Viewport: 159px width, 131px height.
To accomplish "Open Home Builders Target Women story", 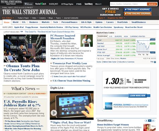I will 113,125.
